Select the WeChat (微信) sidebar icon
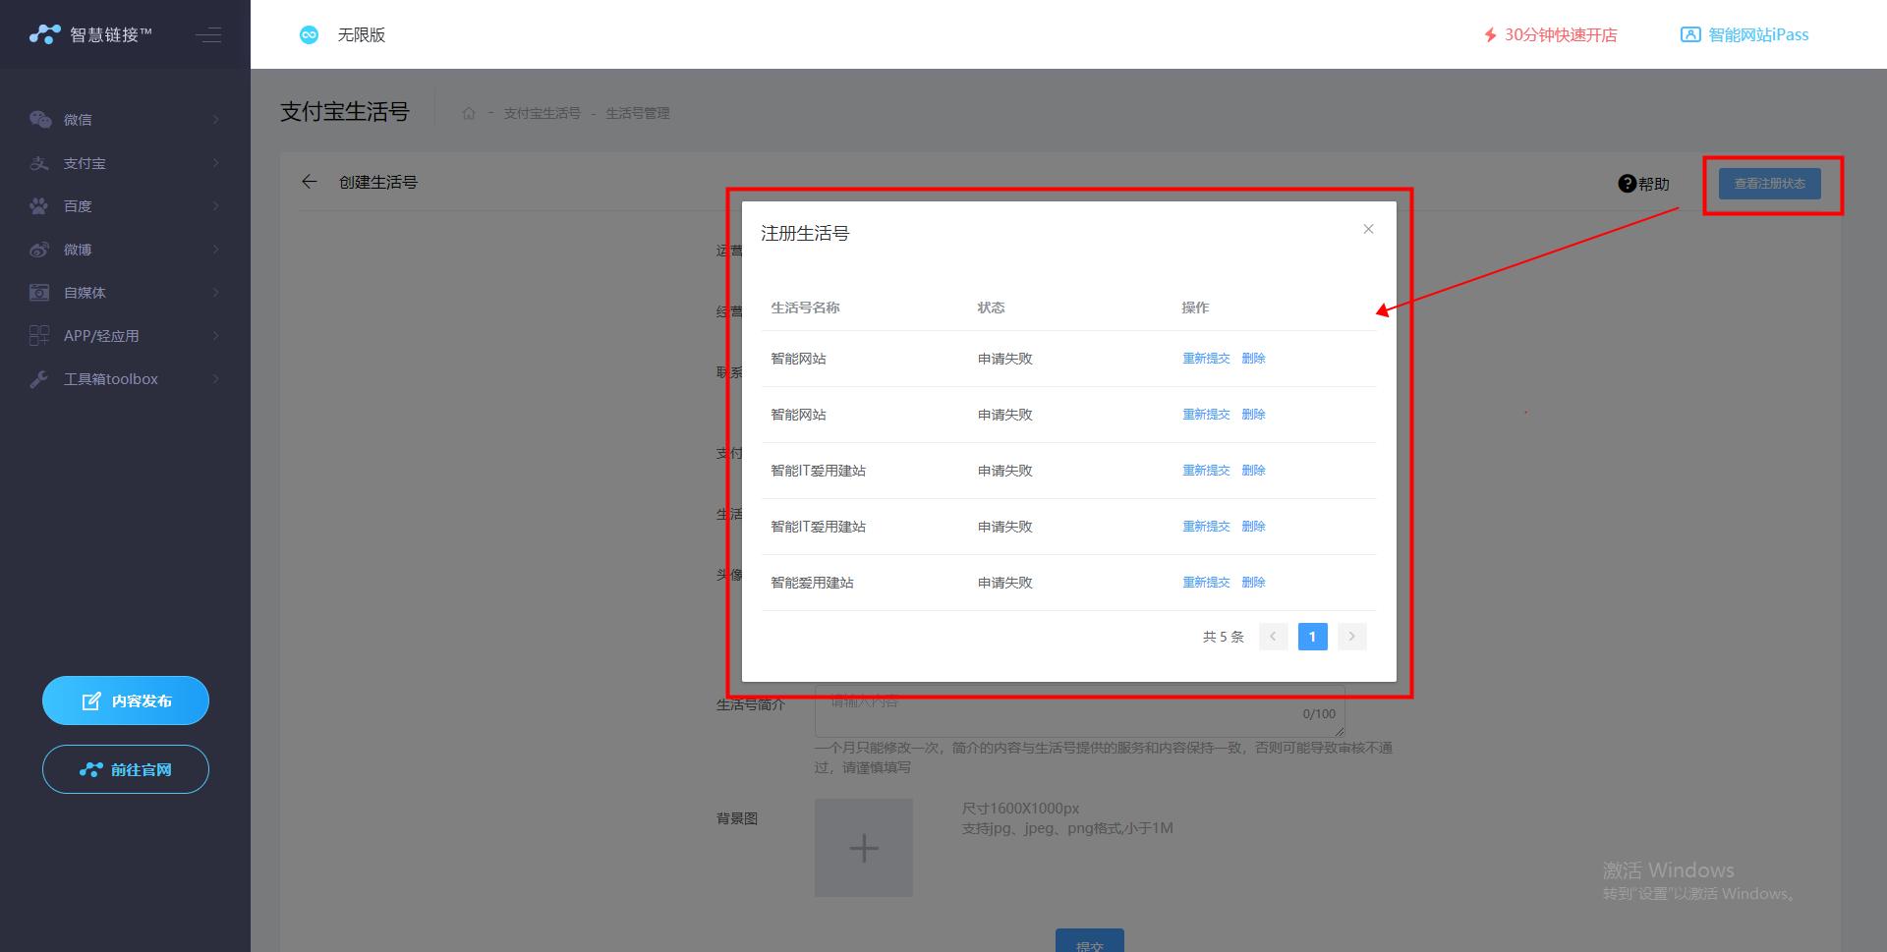Screen dimensions: 1887x952 coord(39,119)
